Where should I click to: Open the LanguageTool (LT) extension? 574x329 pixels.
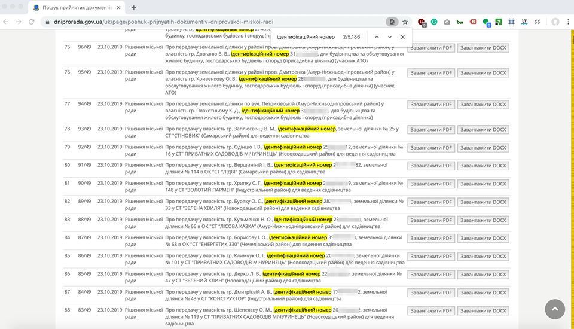coord(524,22)
